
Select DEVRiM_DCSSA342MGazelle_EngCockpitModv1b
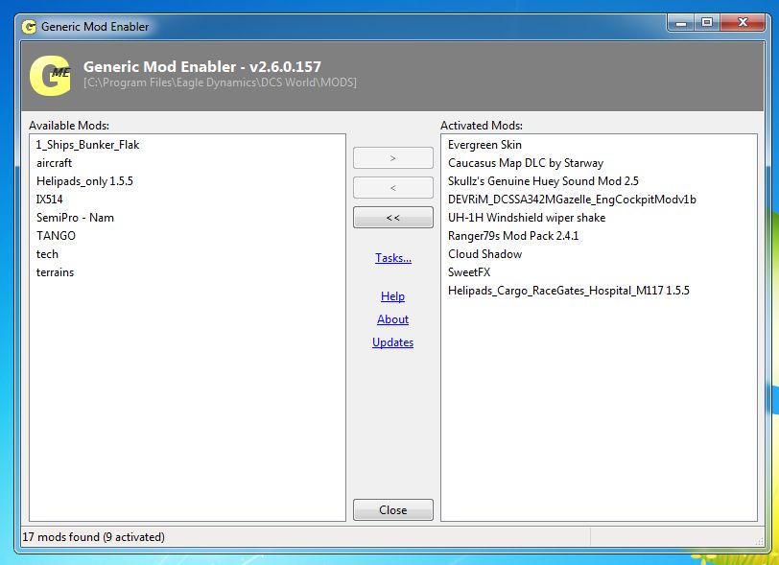(572, 200)
